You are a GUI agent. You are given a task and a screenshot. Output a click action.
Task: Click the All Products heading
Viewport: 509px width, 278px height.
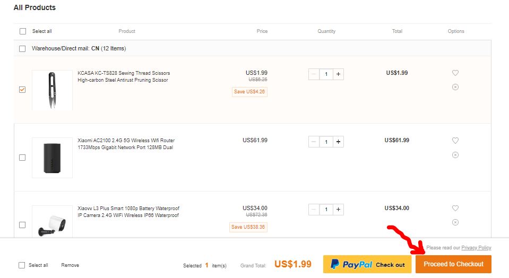coord(34,7)
